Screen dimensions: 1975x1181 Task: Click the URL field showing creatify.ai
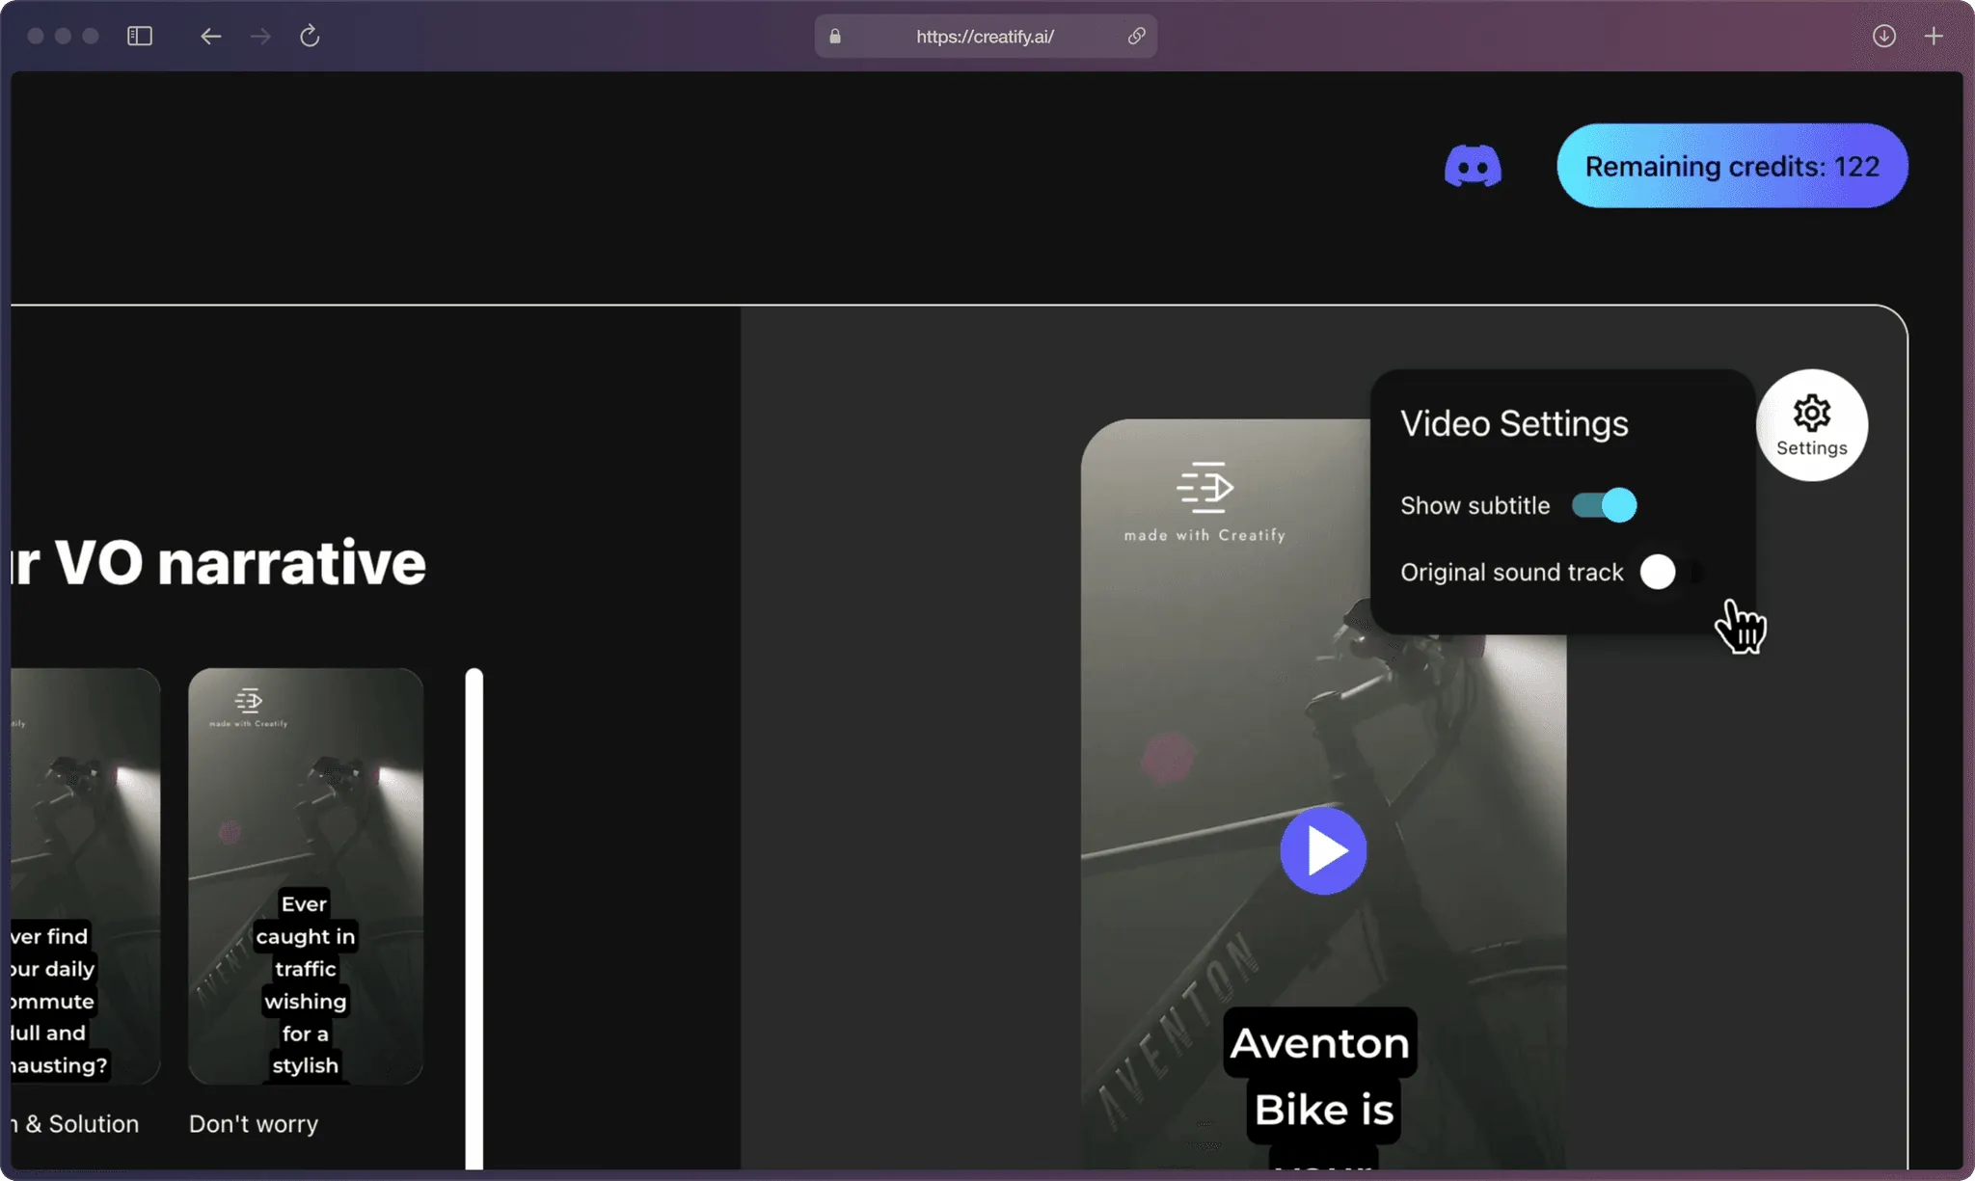986,36
